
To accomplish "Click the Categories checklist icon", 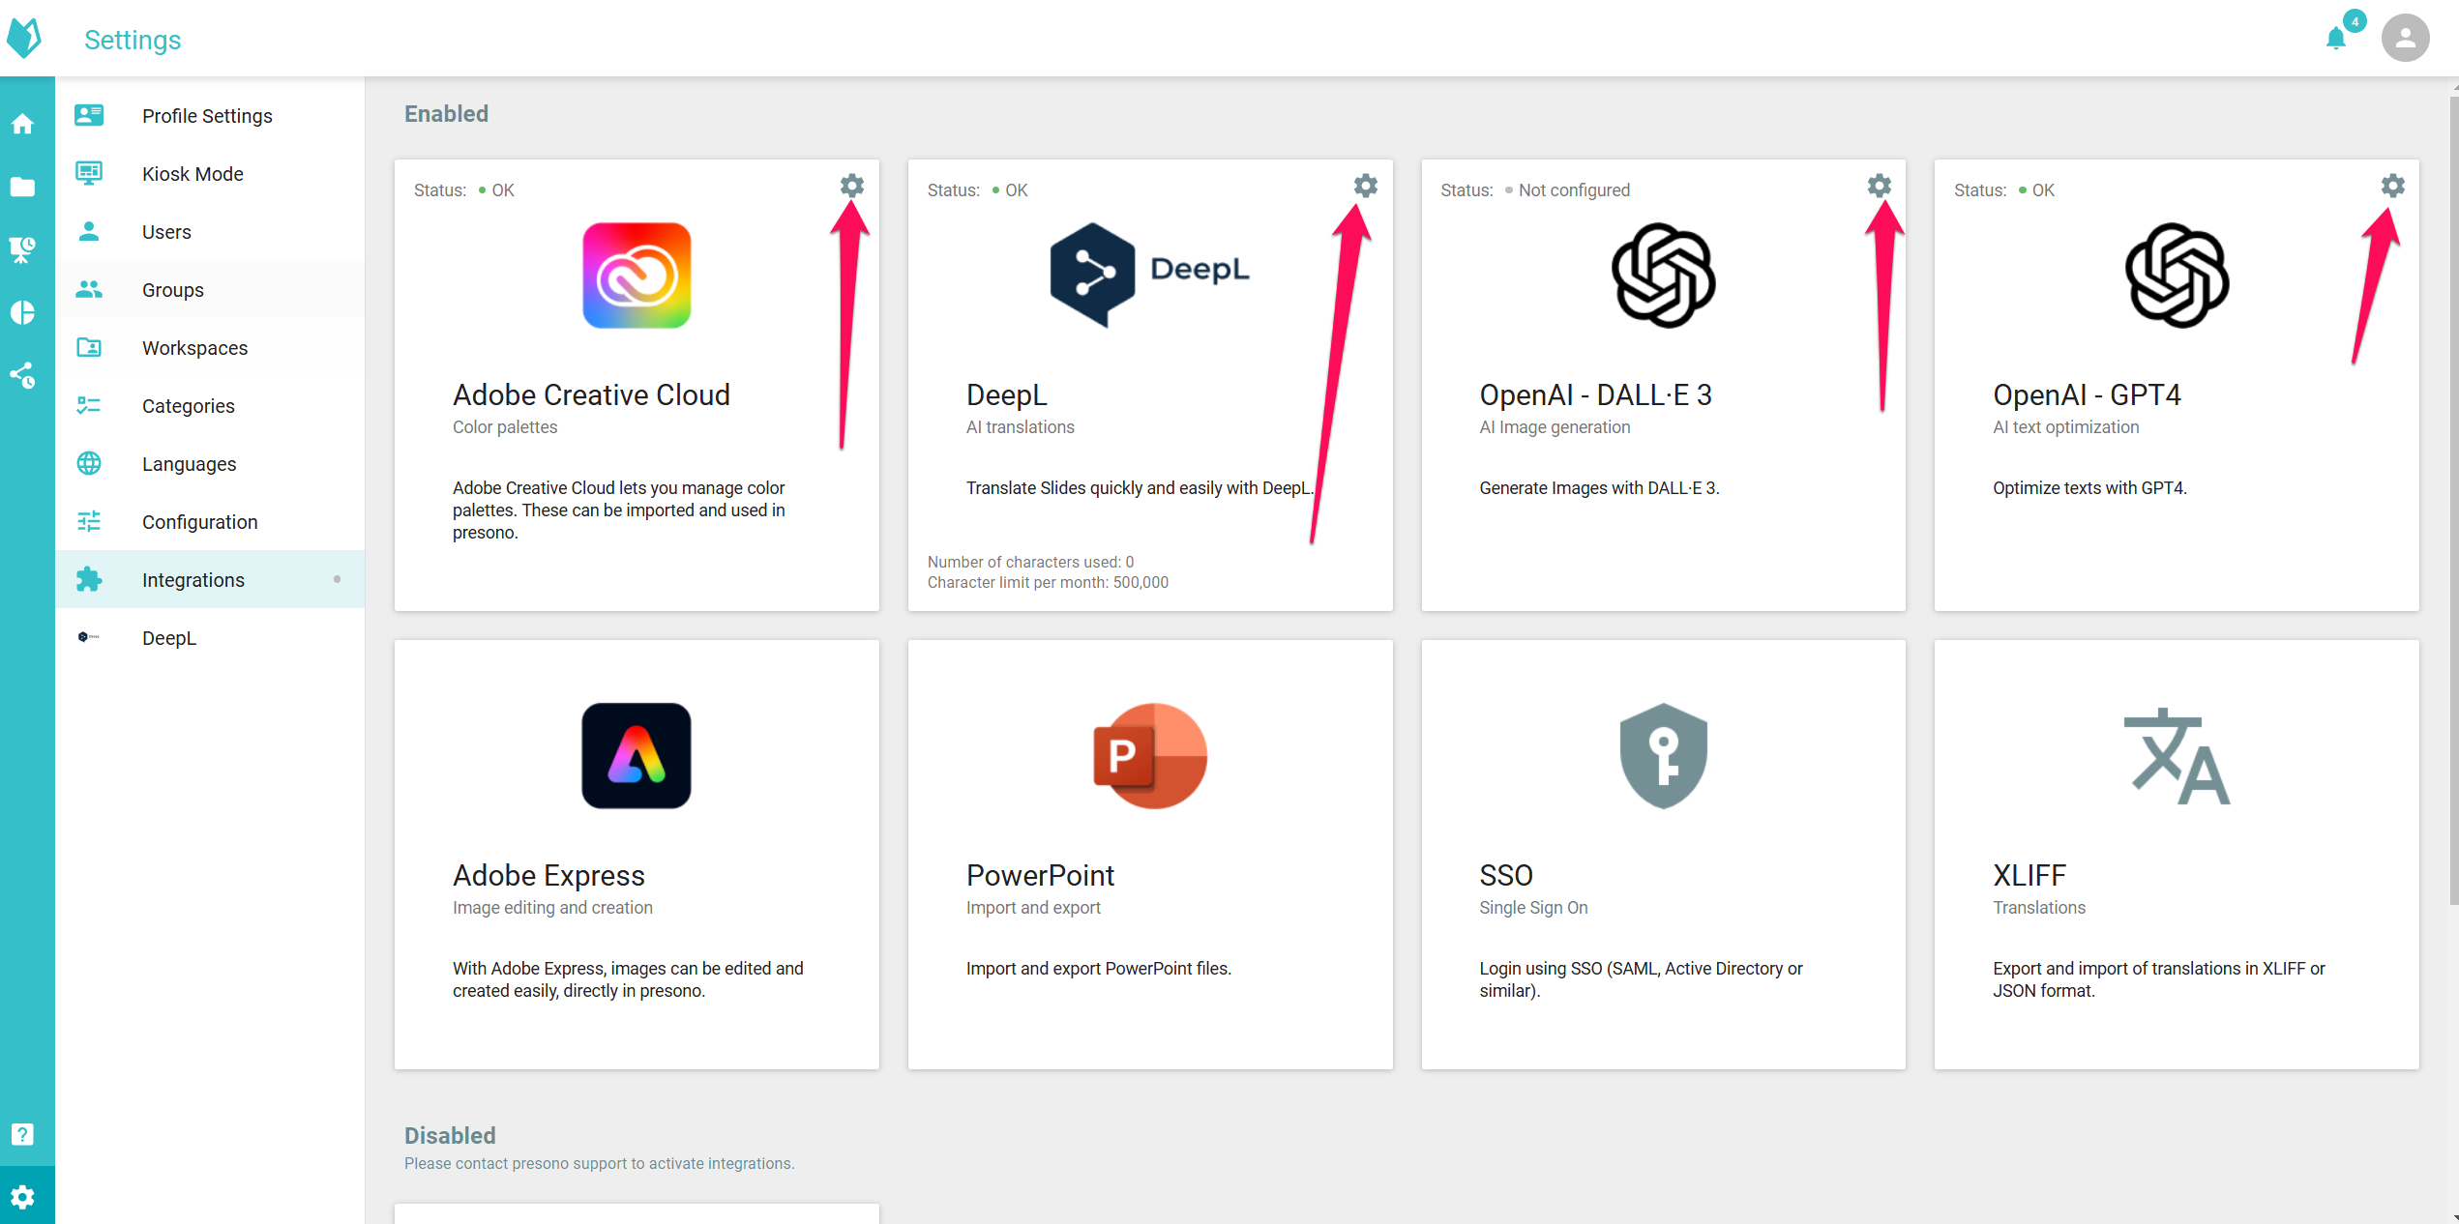I will [89, 405].
